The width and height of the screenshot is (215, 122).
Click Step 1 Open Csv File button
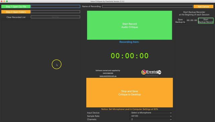pyautogui.click(x=16, y=7)
